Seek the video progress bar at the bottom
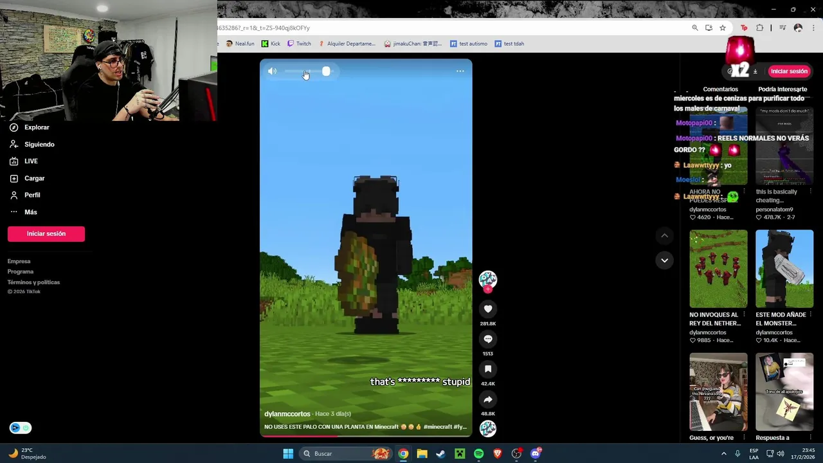Screen dimensions: 823x463 coord(366,436)
